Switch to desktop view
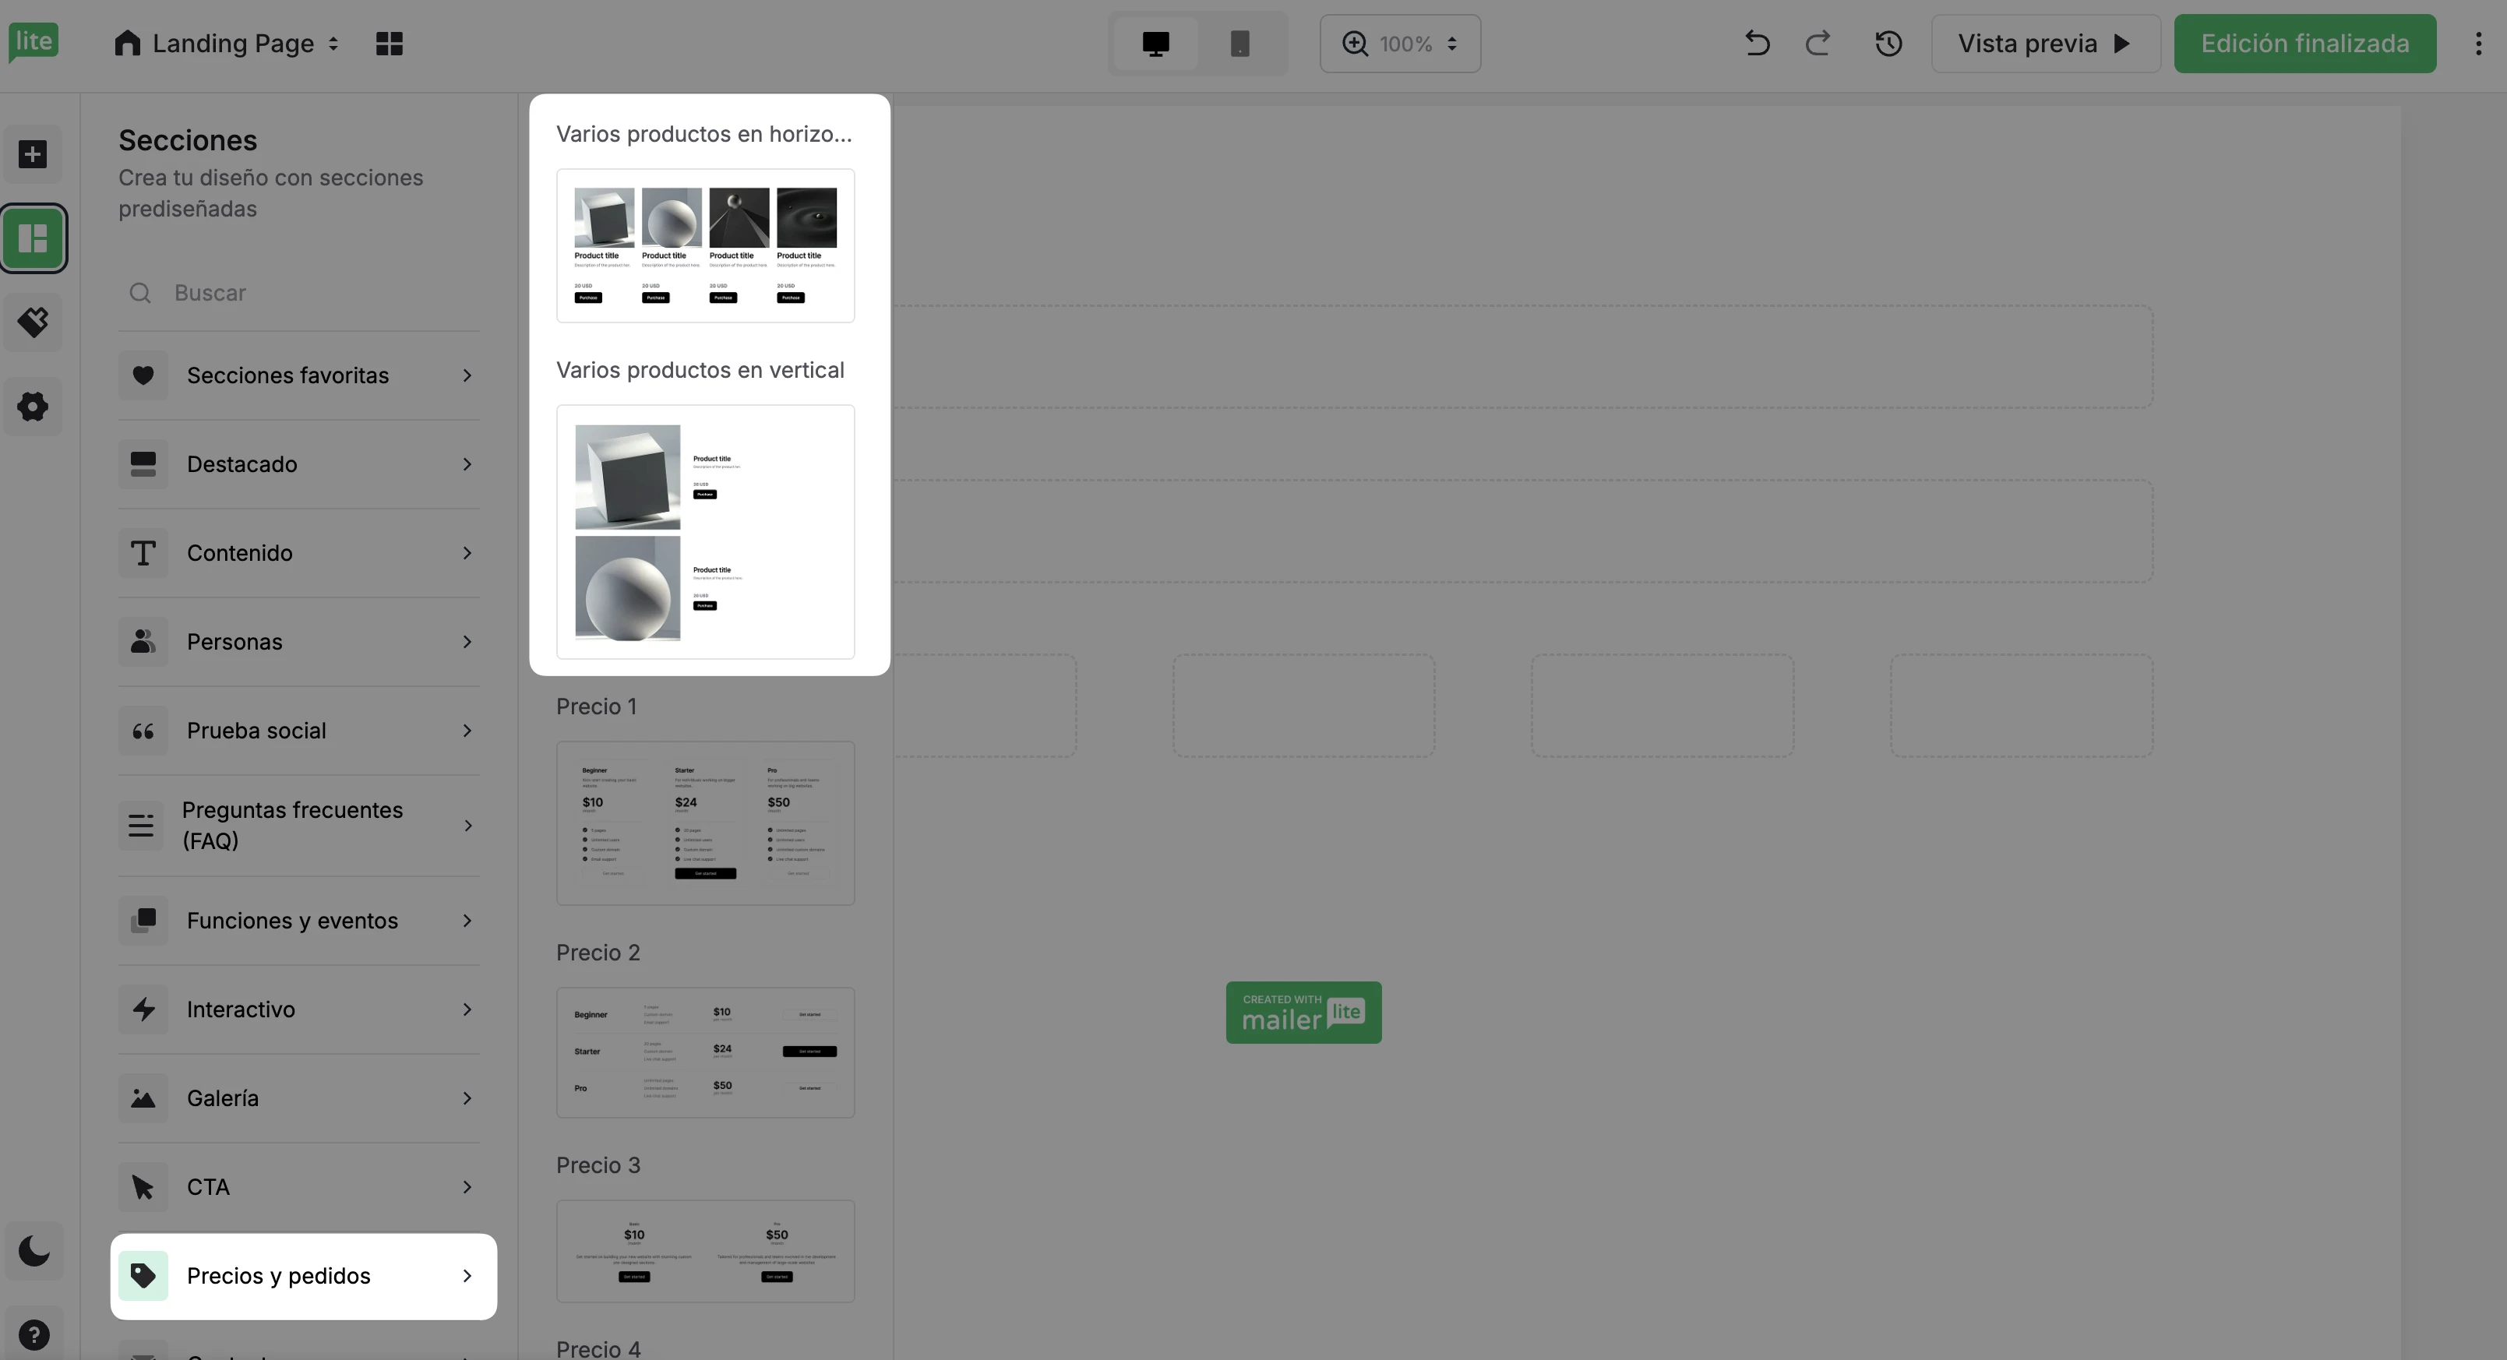2507x1360 pixels. click(1155, 44)
